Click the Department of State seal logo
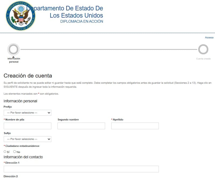This screenshot has height=178, width=215. 20,16
